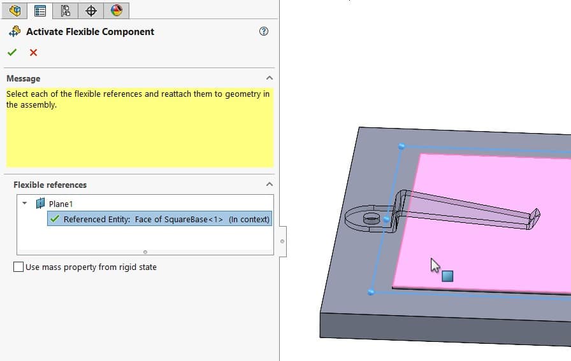
Task: Cancel with the red X icon
Action: [33, 53]
